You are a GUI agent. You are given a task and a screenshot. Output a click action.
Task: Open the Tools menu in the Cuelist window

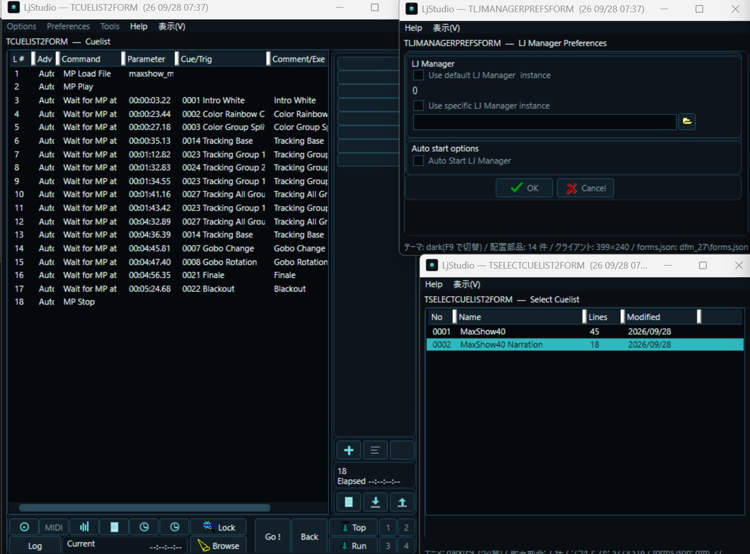point(110,26)
